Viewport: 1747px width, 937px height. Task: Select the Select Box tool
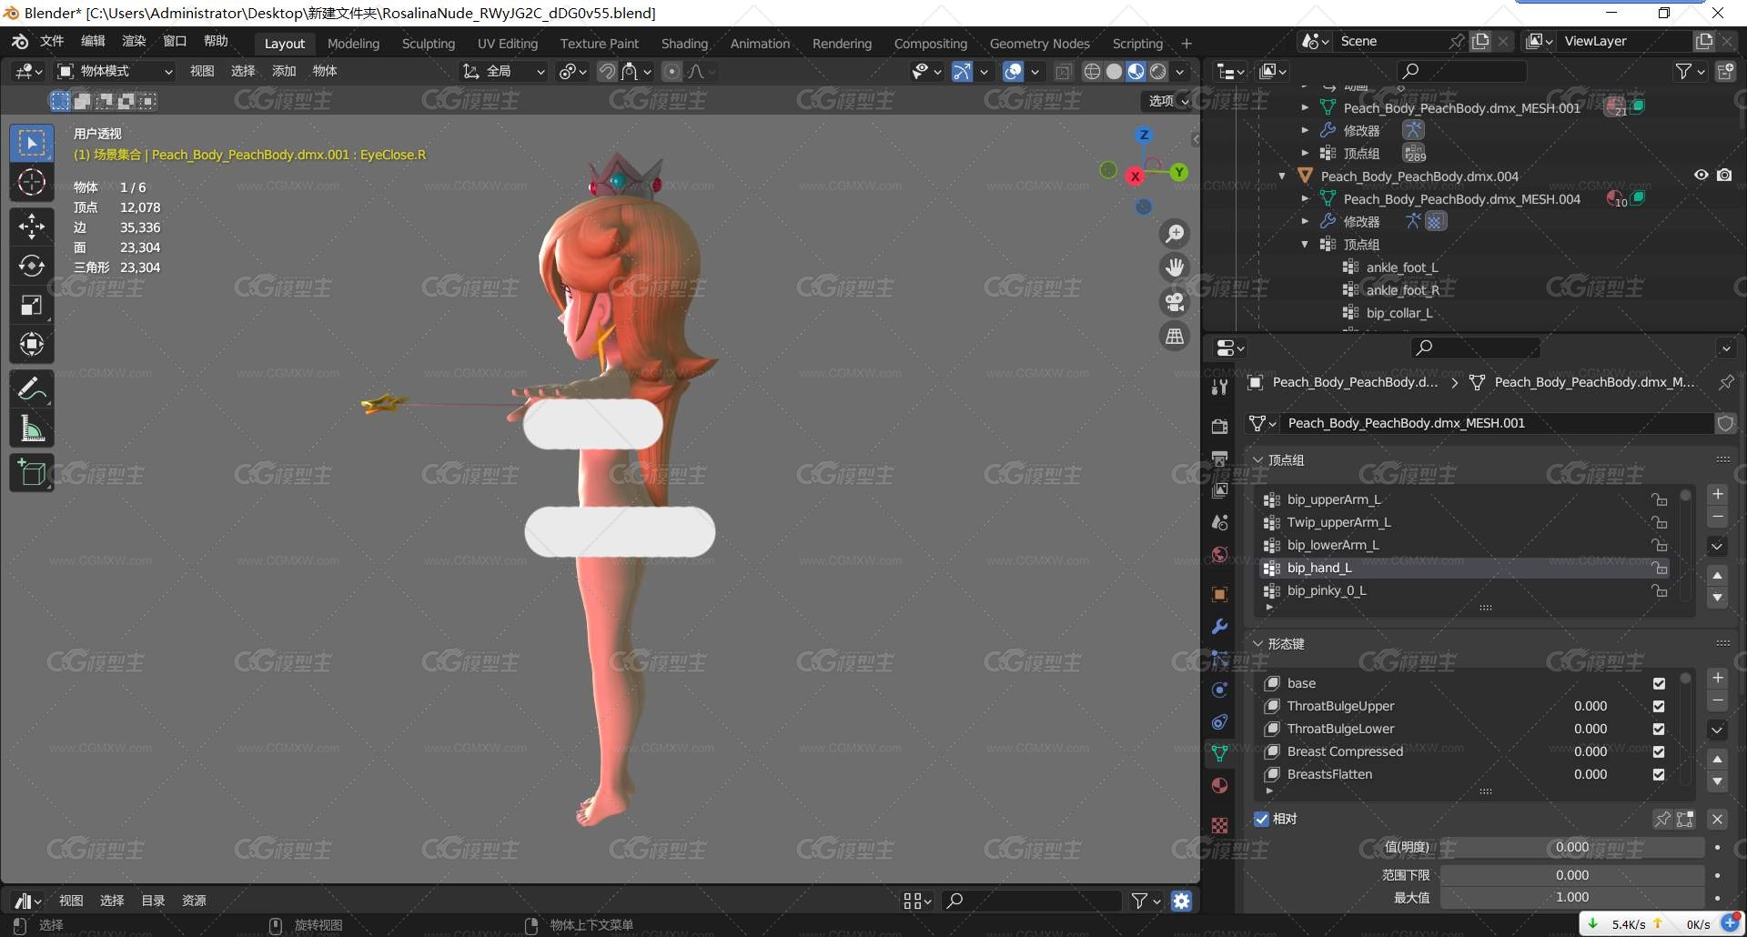point(32,143)
